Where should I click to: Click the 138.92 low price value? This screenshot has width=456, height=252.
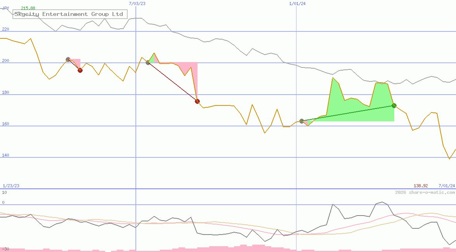tap(421, 186)
